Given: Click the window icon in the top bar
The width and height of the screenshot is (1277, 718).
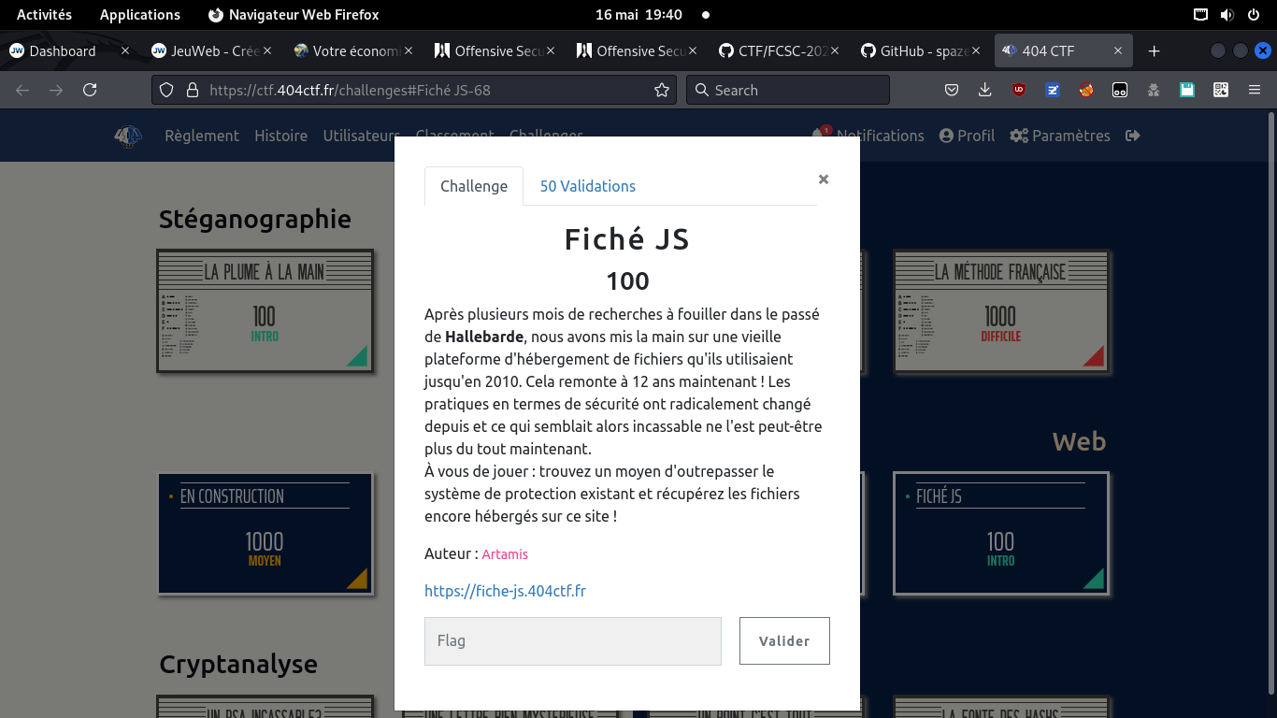Looking at the screenshot, I should pyautogui.click(x=1201, y=15).
